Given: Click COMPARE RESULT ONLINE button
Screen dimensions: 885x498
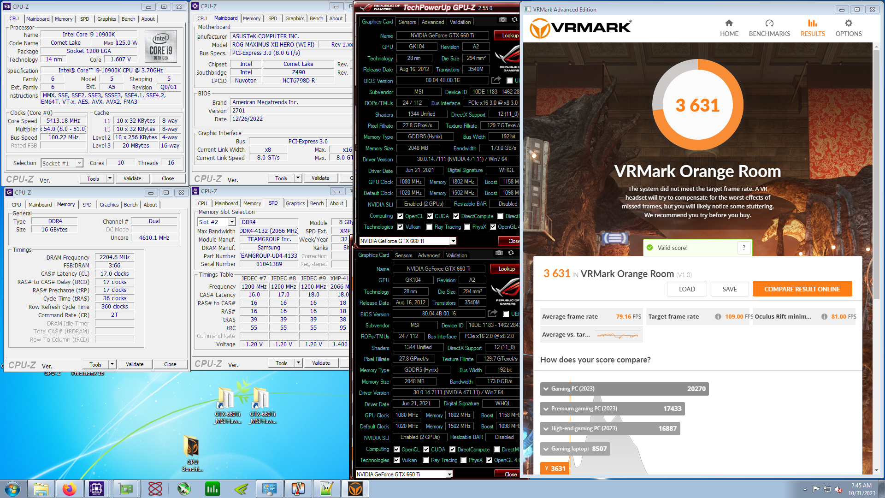Looking at the screenshot, I should click(x=802, y=289).
